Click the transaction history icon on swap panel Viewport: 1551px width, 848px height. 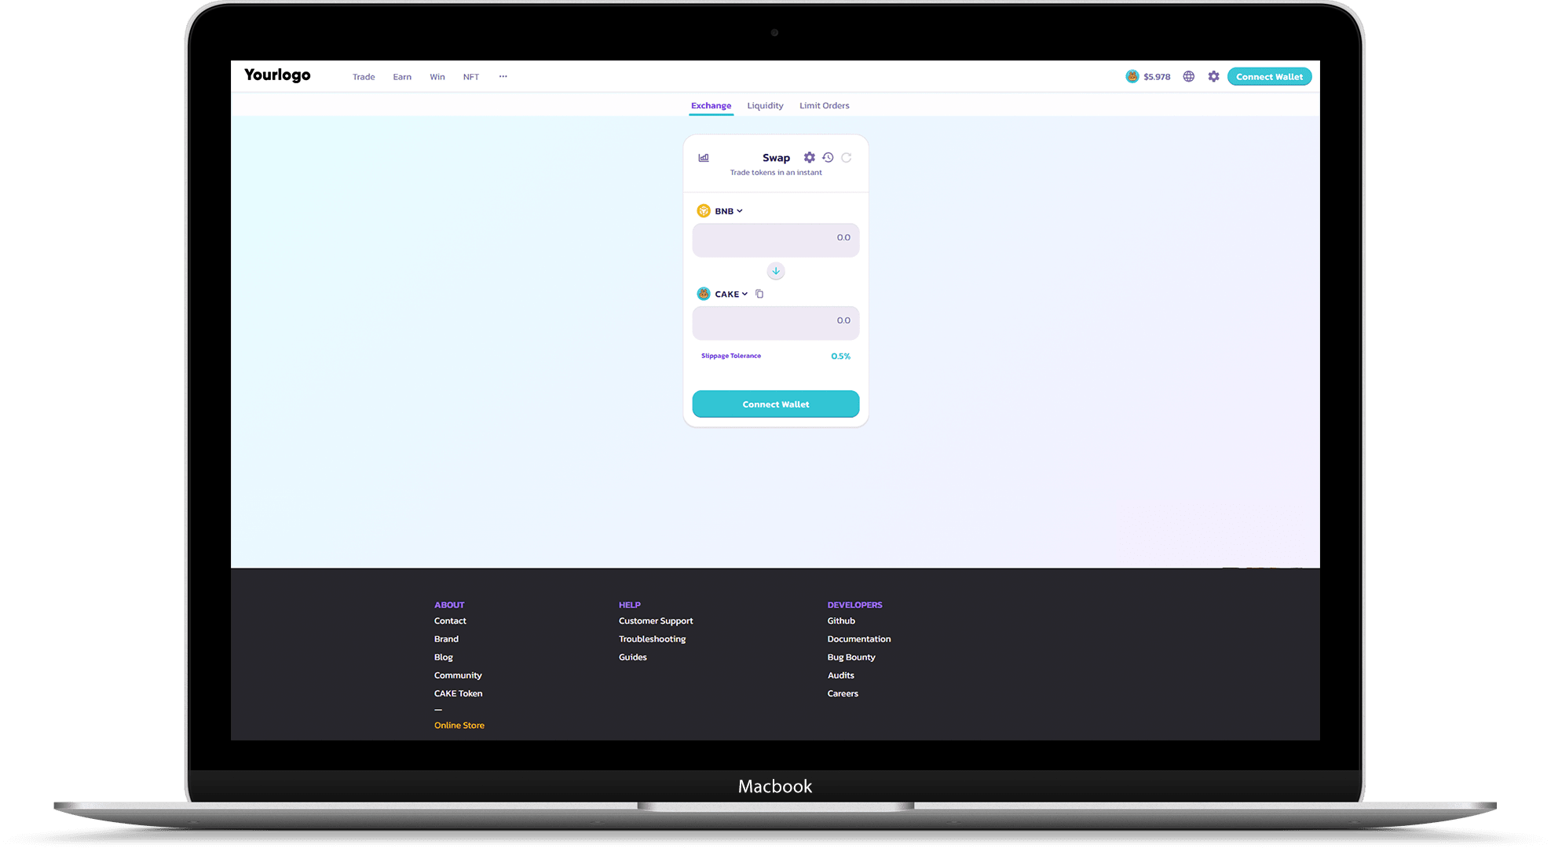(x=830, y=158)
